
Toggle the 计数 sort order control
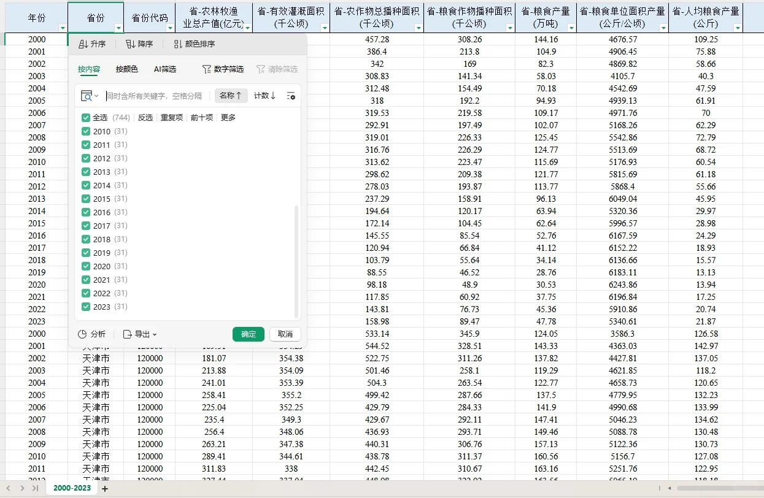(x=264, y=96)
